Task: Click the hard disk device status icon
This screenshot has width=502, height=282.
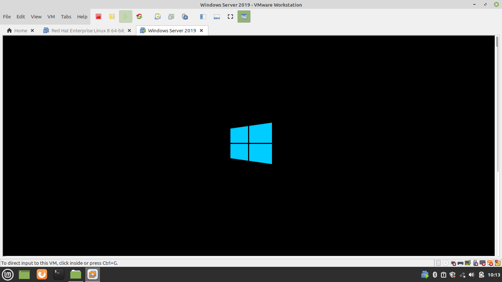Action: 438,263
